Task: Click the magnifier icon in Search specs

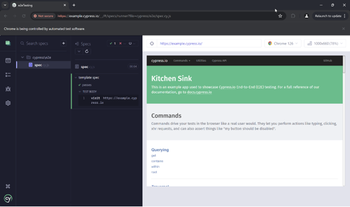Action: tap(22, 43)
